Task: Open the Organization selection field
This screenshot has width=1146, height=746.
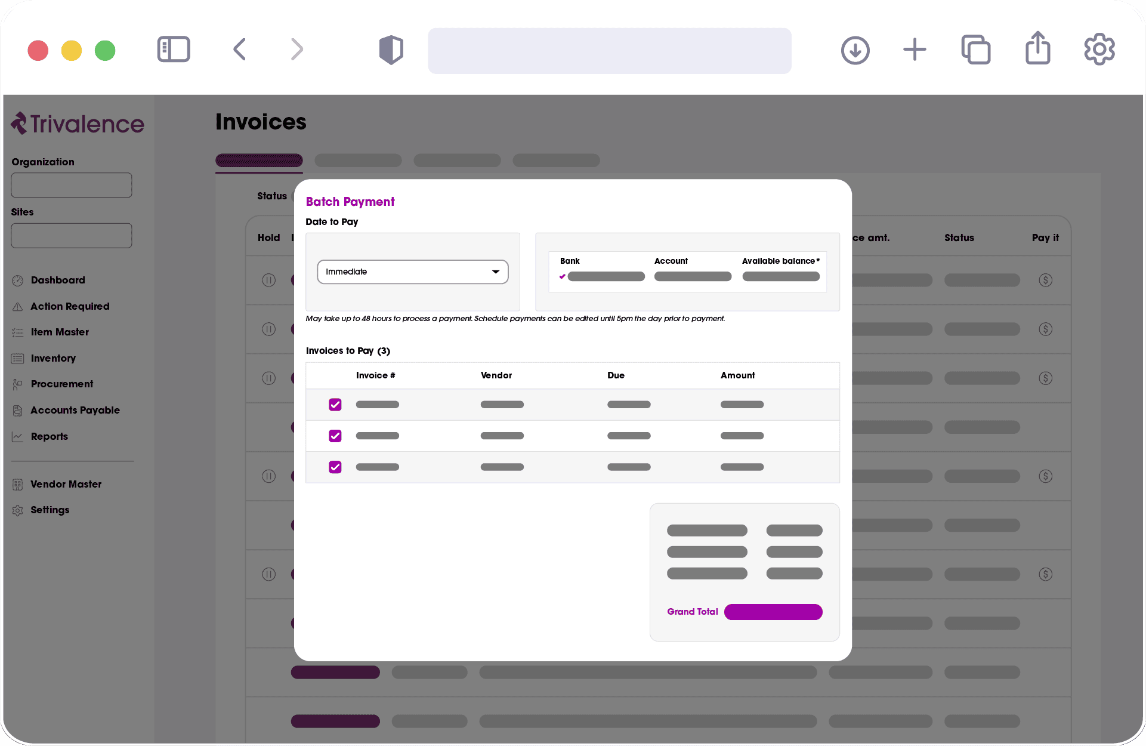Action: tap(71, 184)
